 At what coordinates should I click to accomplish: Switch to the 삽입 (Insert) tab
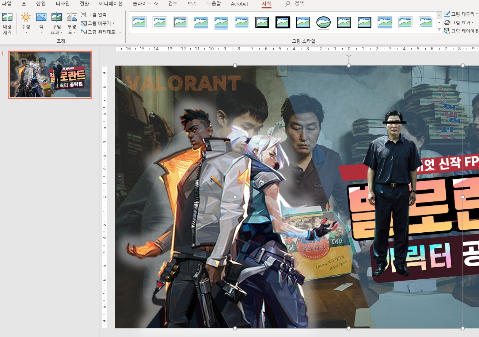41,4
